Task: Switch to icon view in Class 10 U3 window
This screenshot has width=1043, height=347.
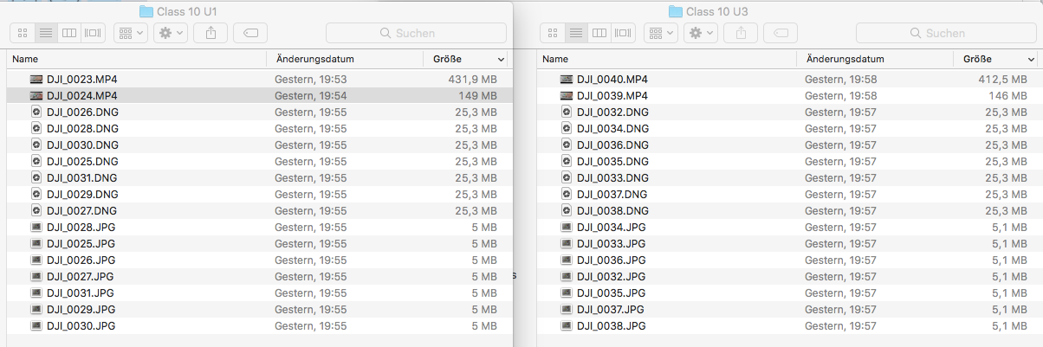Action: 553,33
